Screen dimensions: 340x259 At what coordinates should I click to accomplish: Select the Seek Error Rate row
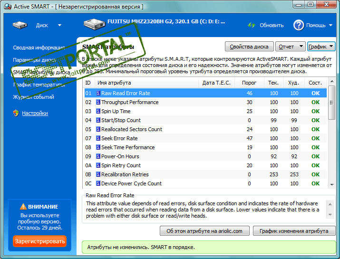pos(205,138)
